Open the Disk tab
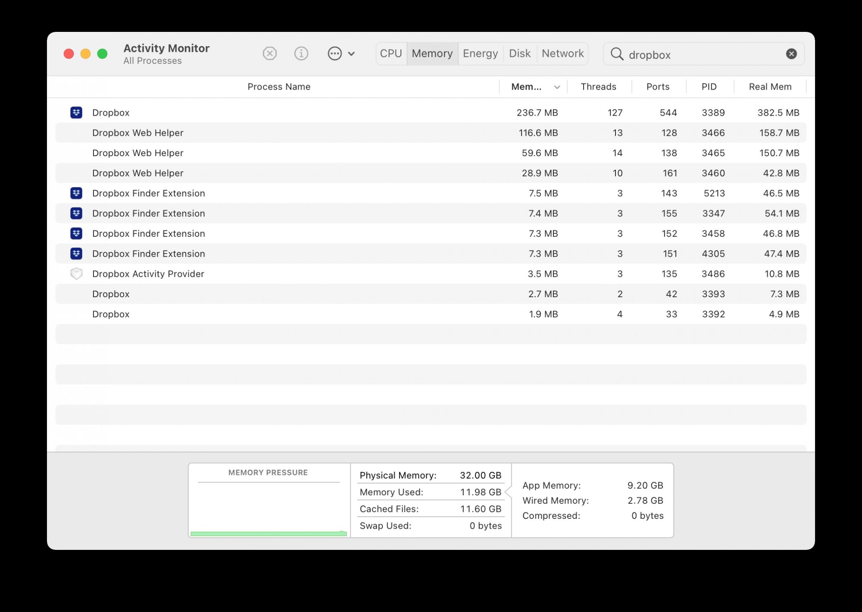Image resolution: width=862 pixels, height=612 pixels. click(519, 53)
